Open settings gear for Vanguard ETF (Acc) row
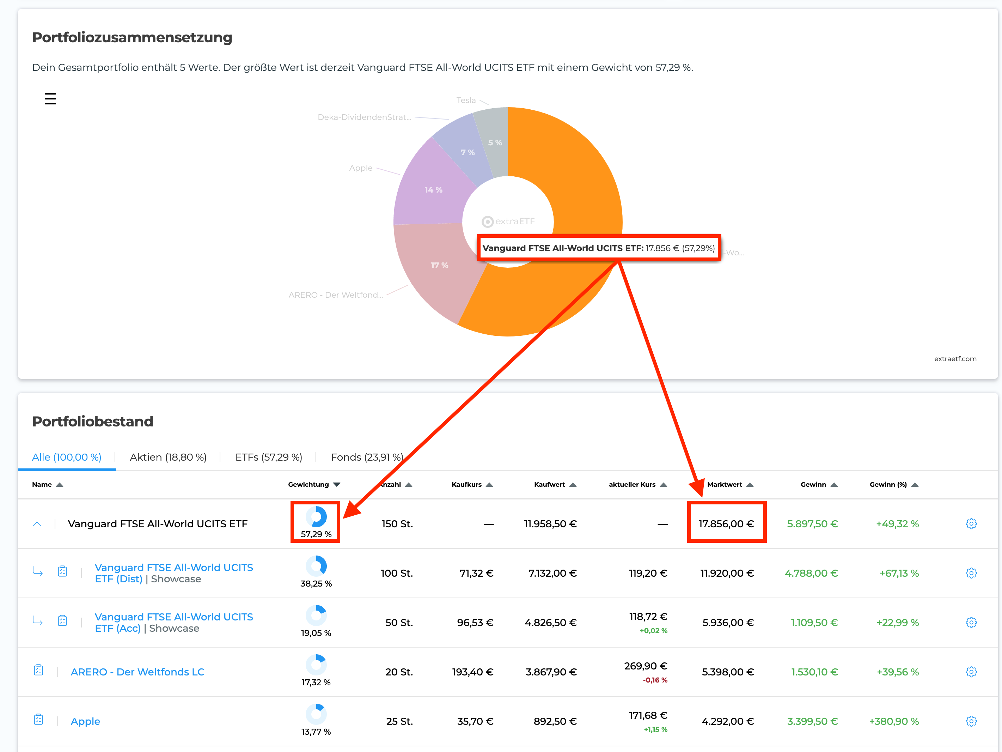Image resolution: width=1002 pixels, height=752 pixels. click(971, 622)
